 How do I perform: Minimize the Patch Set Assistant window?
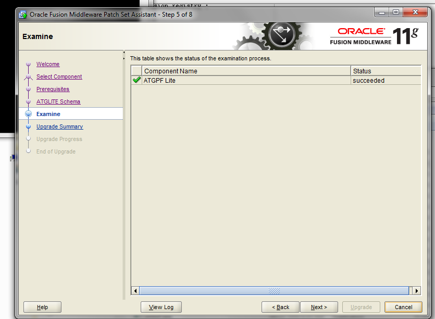(x=382, y=12)
